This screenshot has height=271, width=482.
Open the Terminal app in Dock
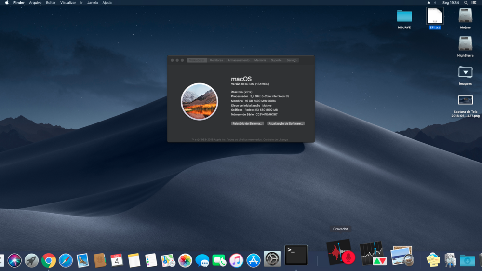[x=296, y=255]
